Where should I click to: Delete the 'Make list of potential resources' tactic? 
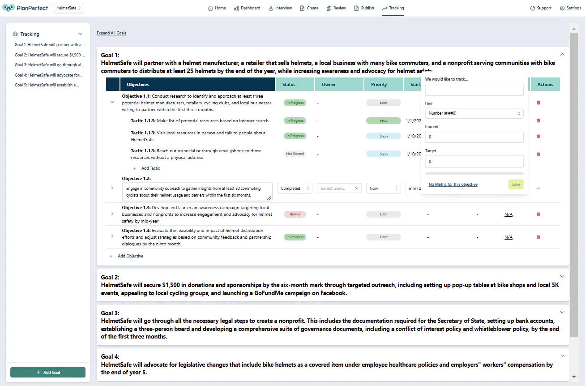point(538,120)
